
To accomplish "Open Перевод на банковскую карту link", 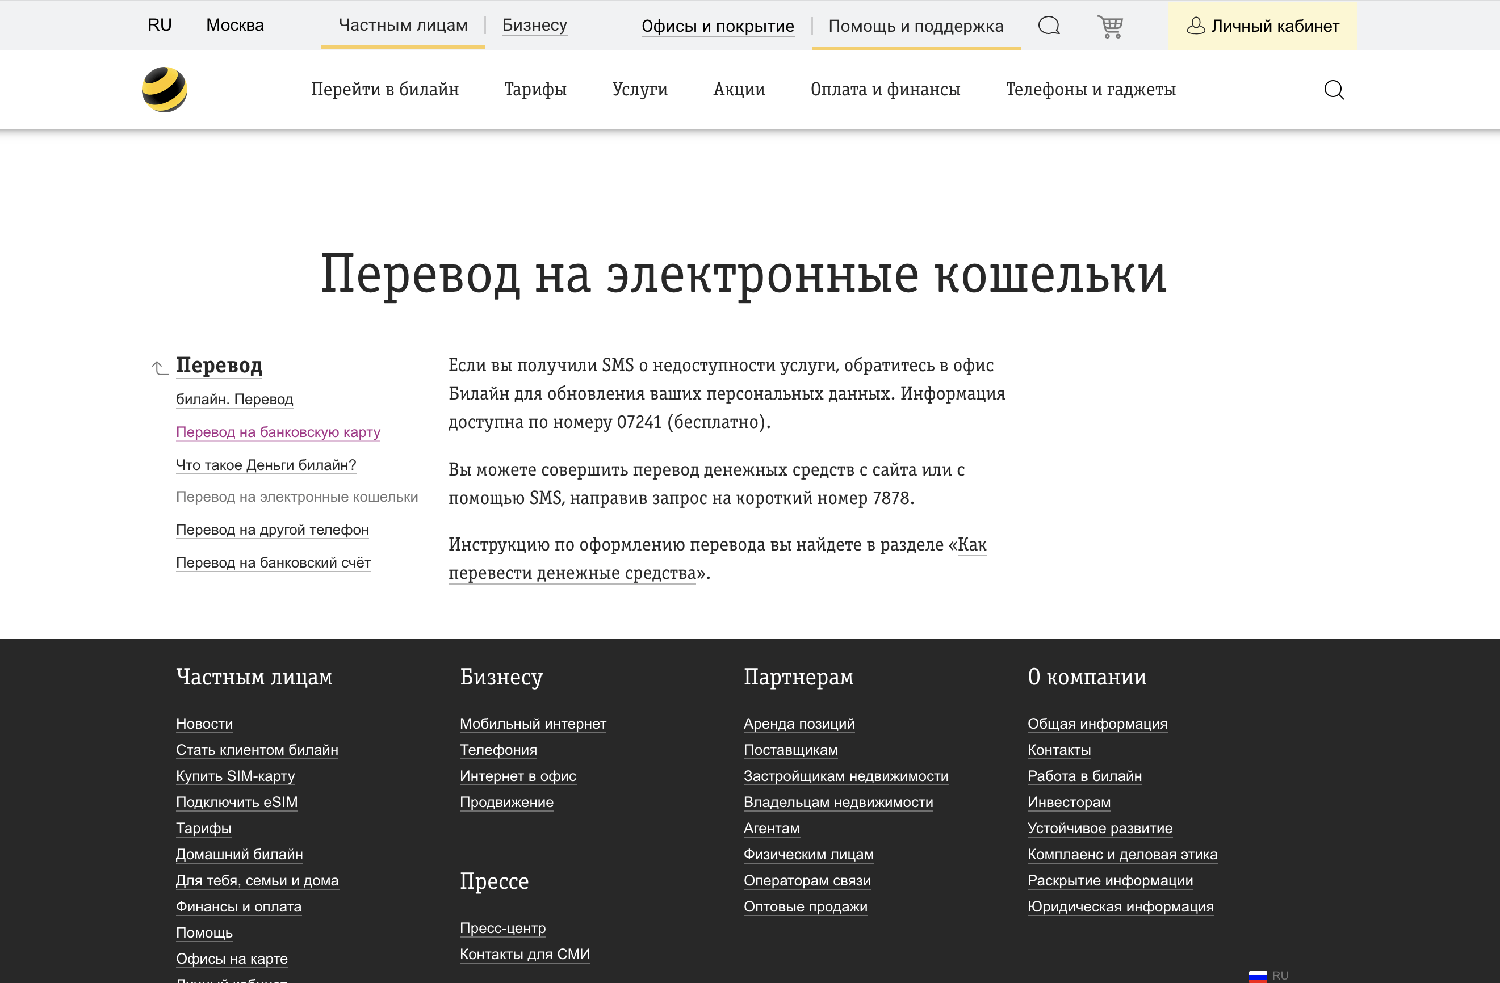I will [278, 432].
